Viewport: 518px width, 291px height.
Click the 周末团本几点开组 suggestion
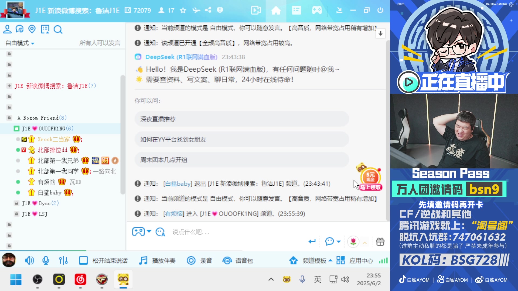click(x=242, y=160)
